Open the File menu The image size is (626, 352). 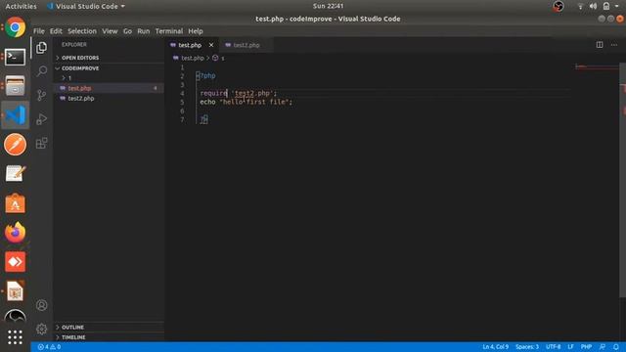[39, 31]
